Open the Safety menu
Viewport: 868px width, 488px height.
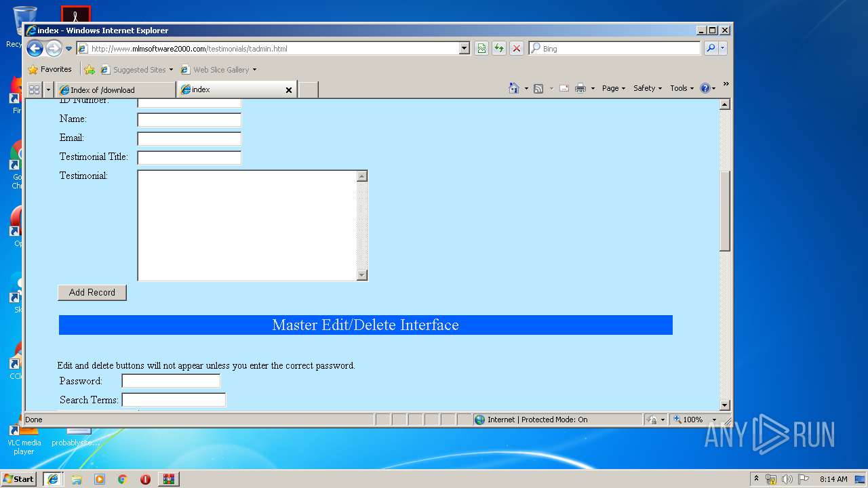coord(648,88)
